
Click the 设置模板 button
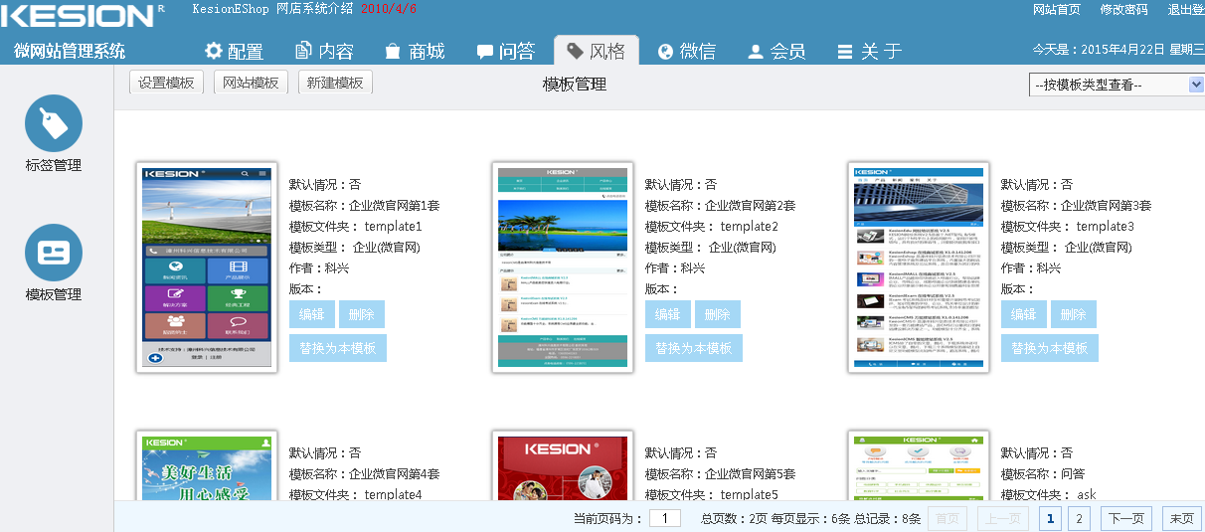coord(167,83)
